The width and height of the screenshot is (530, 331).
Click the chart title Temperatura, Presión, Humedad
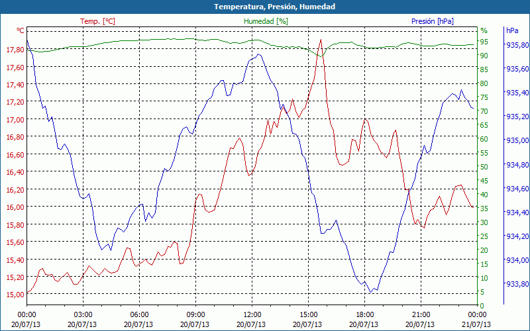pos(274,7)
